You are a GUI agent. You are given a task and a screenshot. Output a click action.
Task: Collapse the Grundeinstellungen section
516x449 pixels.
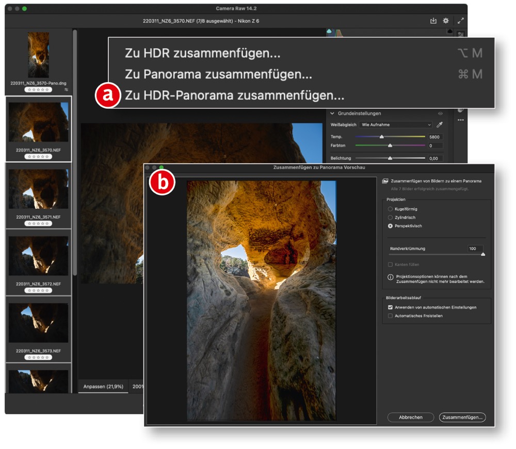[x=333, y=113]
